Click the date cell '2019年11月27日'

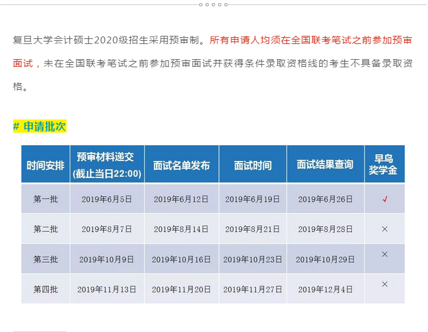point(253,289)
